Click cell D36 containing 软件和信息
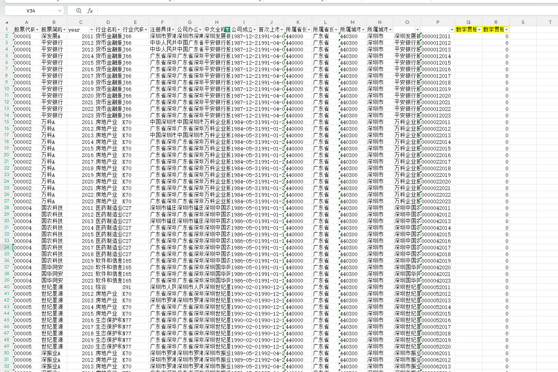 (x=108, y=261)
